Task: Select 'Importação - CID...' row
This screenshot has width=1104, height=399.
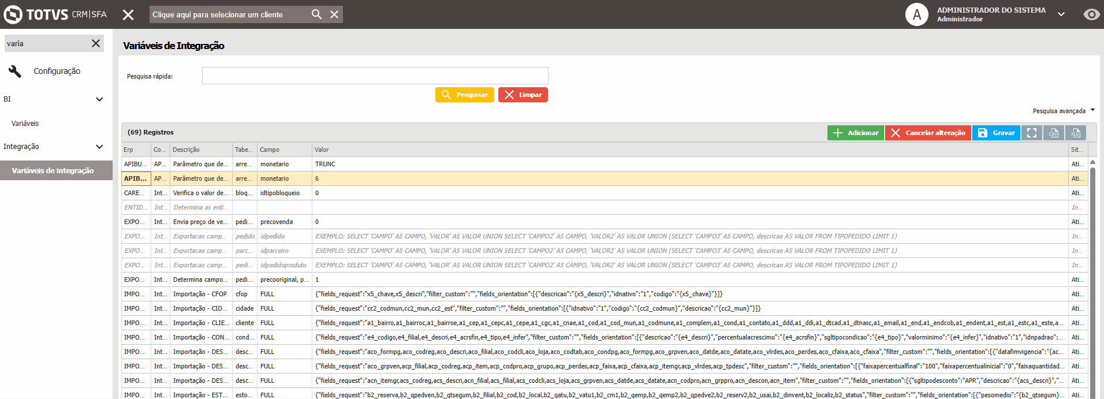Action: (605, 308)
